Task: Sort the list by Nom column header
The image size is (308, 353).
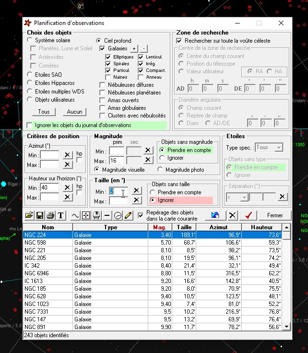Action: (47, 227)
